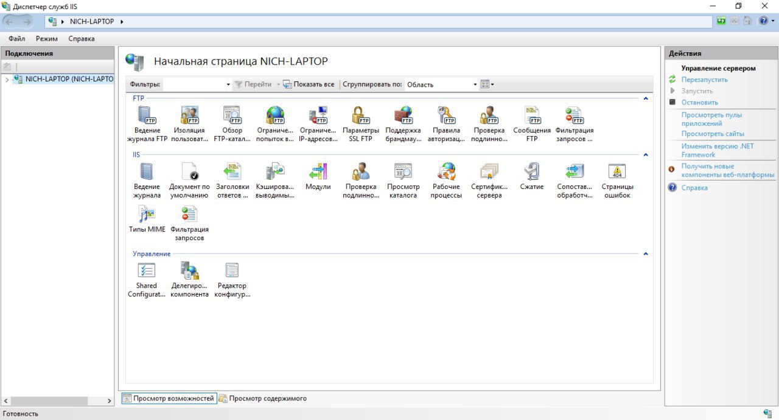Click Остановить server action

[x=700, y=102]
